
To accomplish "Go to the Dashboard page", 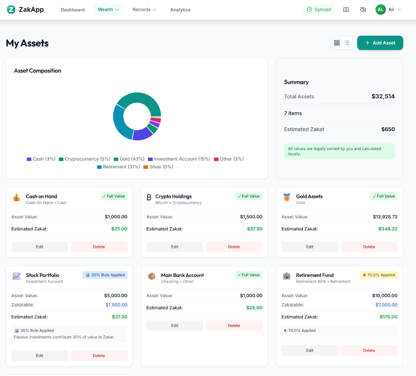I will (x=73, y=10).
